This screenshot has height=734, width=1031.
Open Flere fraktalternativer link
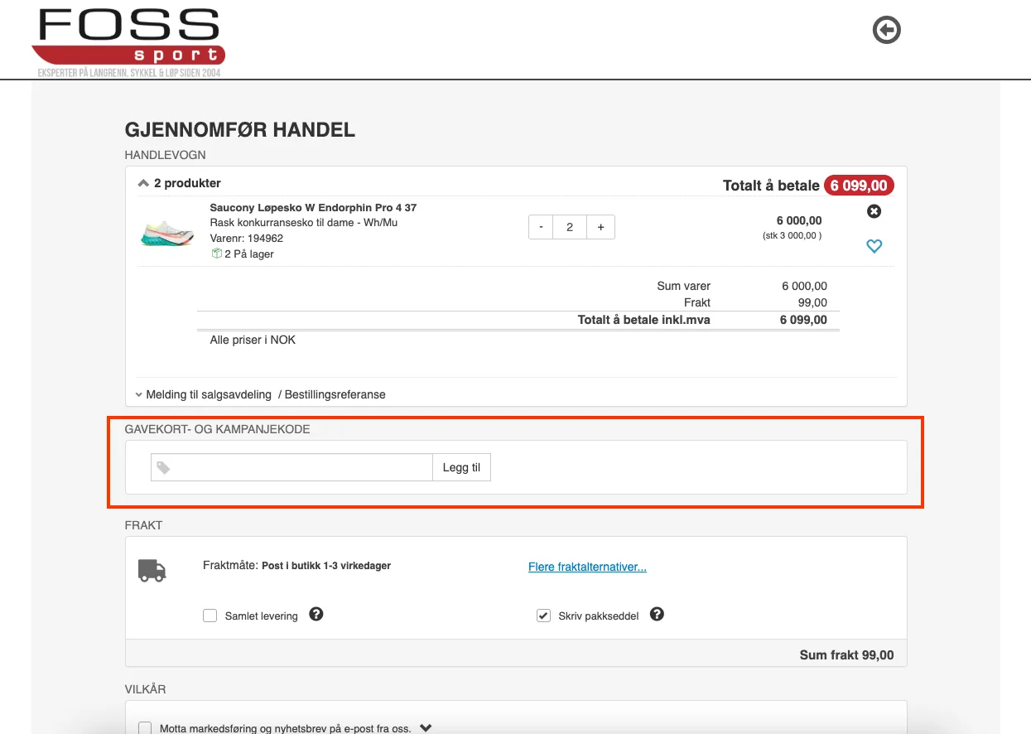(x=587, y=567)
